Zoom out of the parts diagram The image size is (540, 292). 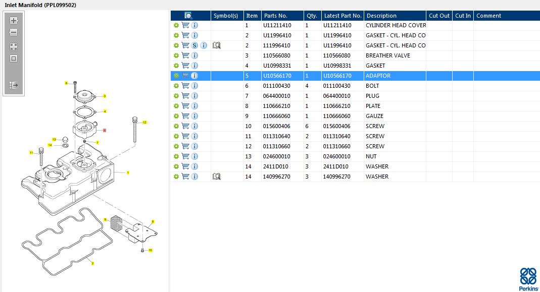14,33
